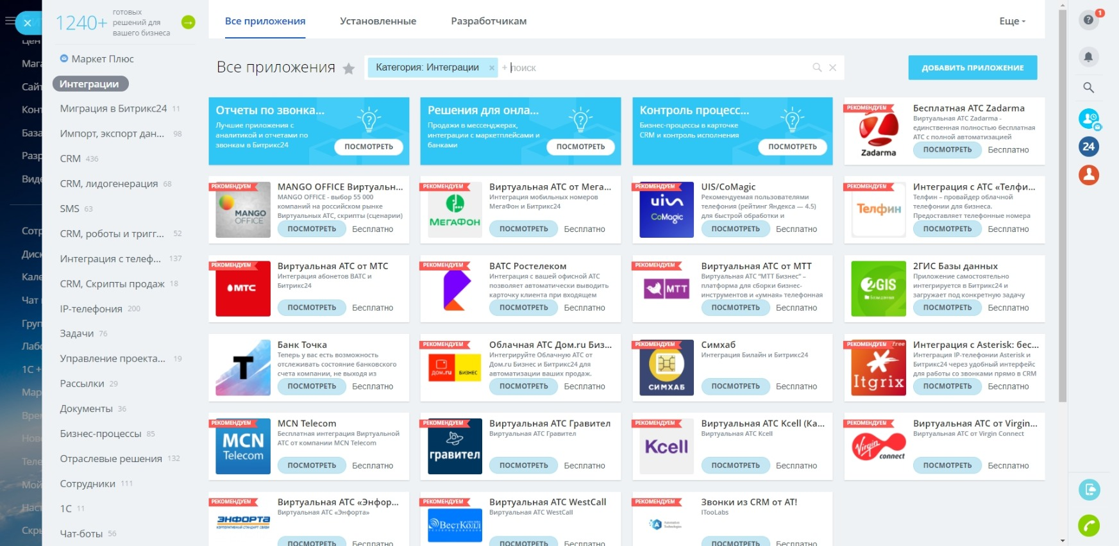The height and width of the screenshot is (546, 1119).
Task: Open the Bitrix24 '24' round icon
Action: click(1088, 147)
